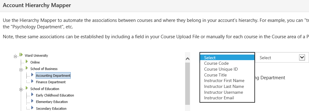The width and height of the screenshot is (309, 111).
Task: Click blue arrow icon beside Accounting Department
Action: 32,75
